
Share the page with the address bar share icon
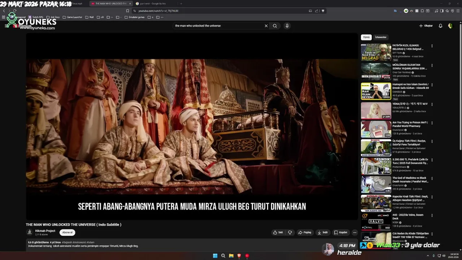pos(317,11)
